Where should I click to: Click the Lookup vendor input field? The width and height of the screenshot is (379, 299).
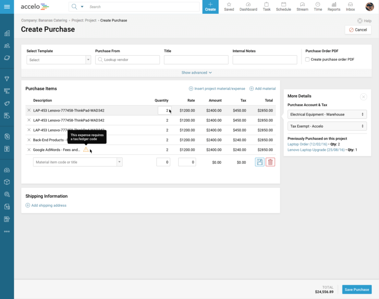coord(128,60)
